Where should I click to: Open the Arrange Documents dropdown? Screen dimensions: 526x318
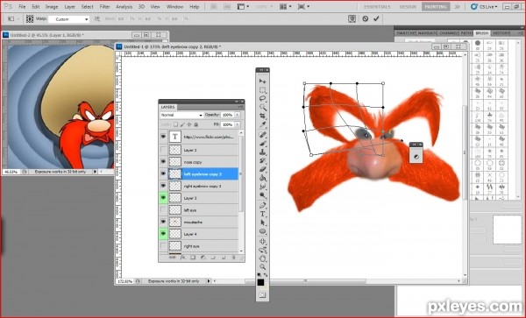pos(286,6)
